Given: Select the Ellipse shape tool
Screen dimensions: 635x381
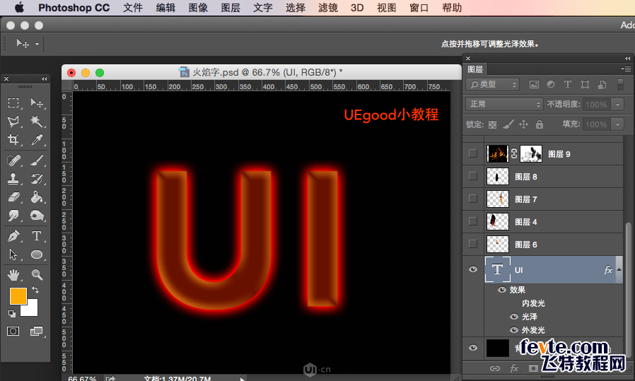Looking at the screenshot, I should tap(37, 254).
